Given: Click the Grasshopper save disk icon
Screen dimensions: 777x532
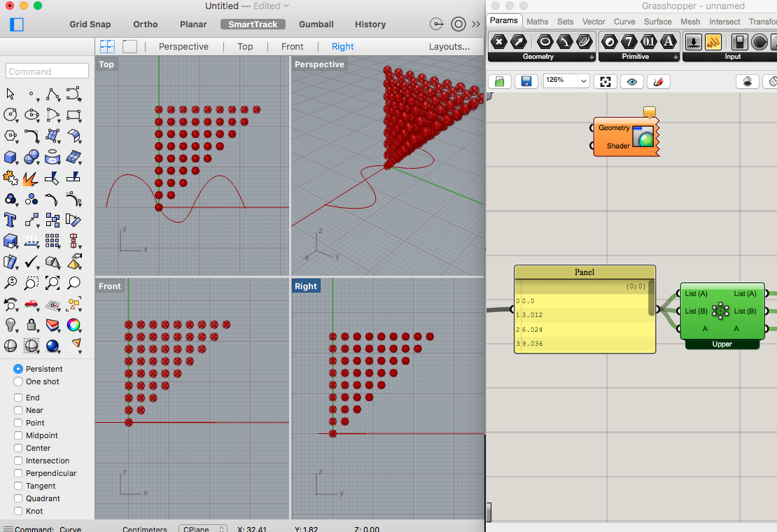Looking at the screenshot, I should (526, 81).
